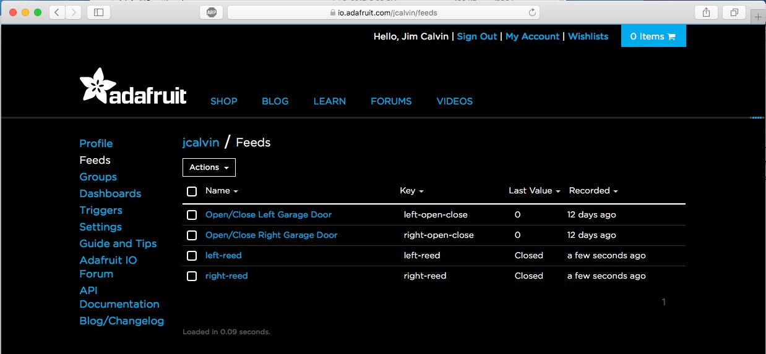Open the Last Value column dropdown
The image size is (766, 354).
(535, 191)
